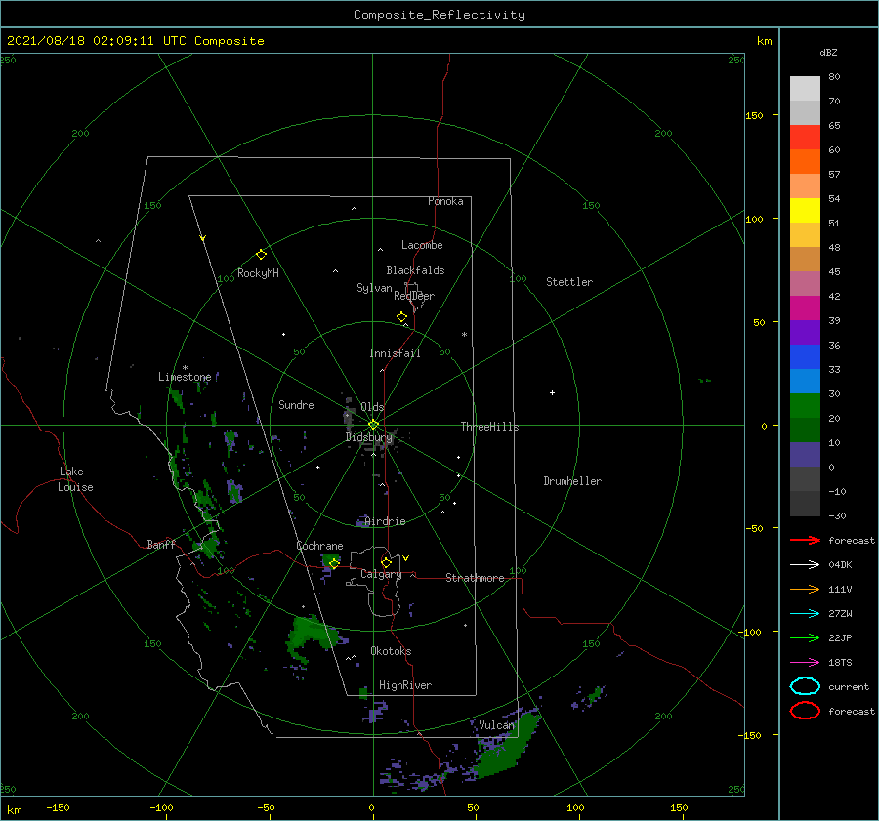This screenshot has height=821, width=879.
Task: Select the bright green 30 dBZ swatch
Action: click(x=805, y=405)
